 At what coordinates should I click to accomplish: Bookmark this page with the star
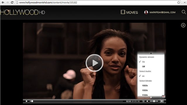point(179,2)
